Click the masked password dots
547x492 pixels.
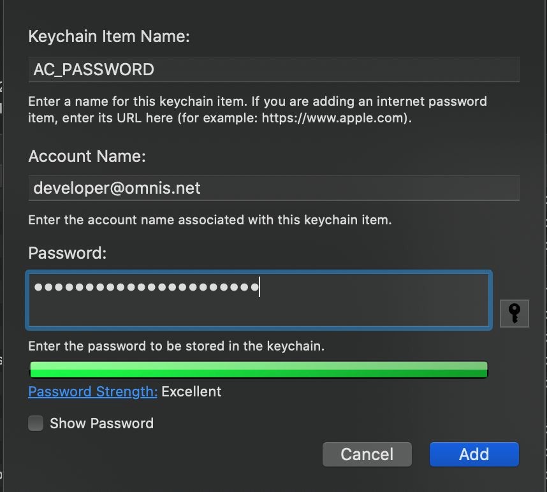[x=147, y=287]
